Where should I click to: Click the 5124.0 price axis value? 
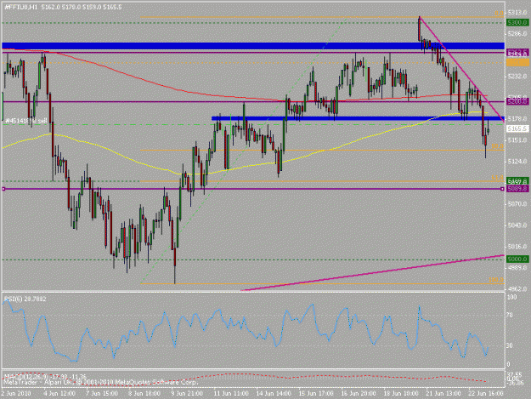click(517, 162)
